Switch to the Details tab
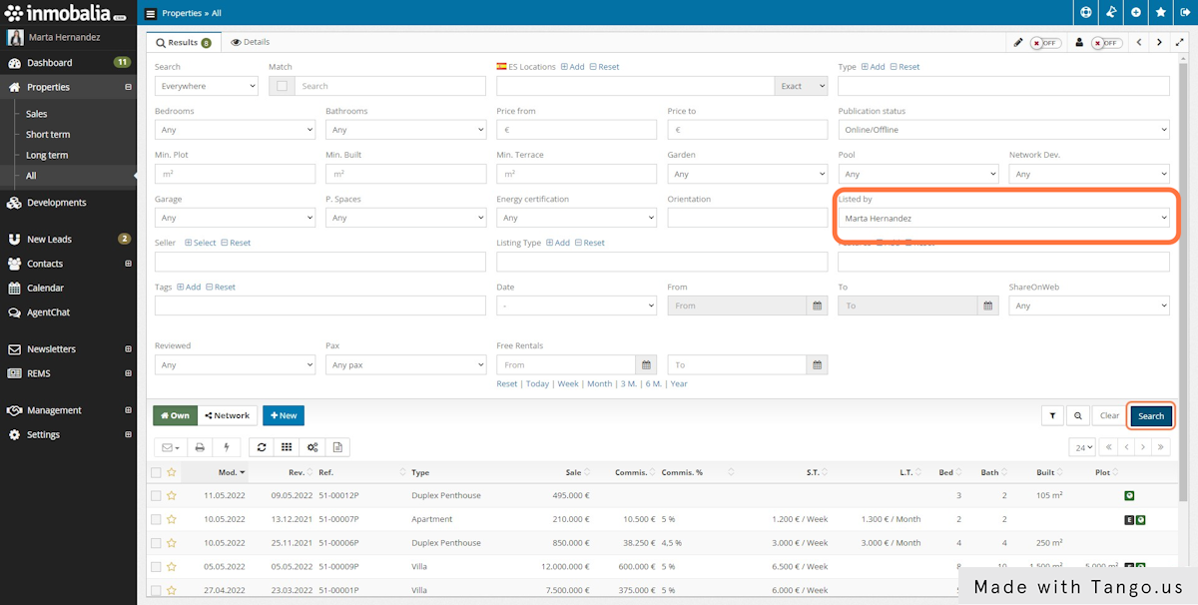Viewport: 1198px width, 605px height. coord(251,43)
